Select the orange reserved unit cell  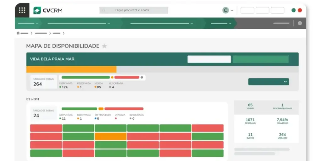[111, 136]
